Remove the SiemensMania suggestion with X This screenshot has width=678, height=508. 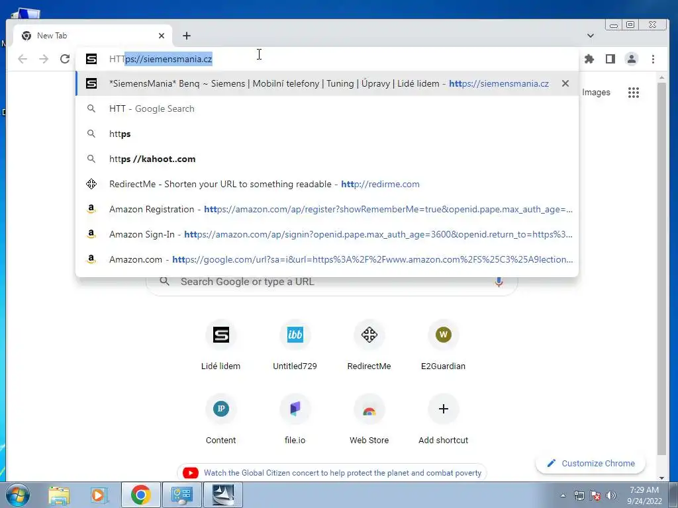[565, 83]
